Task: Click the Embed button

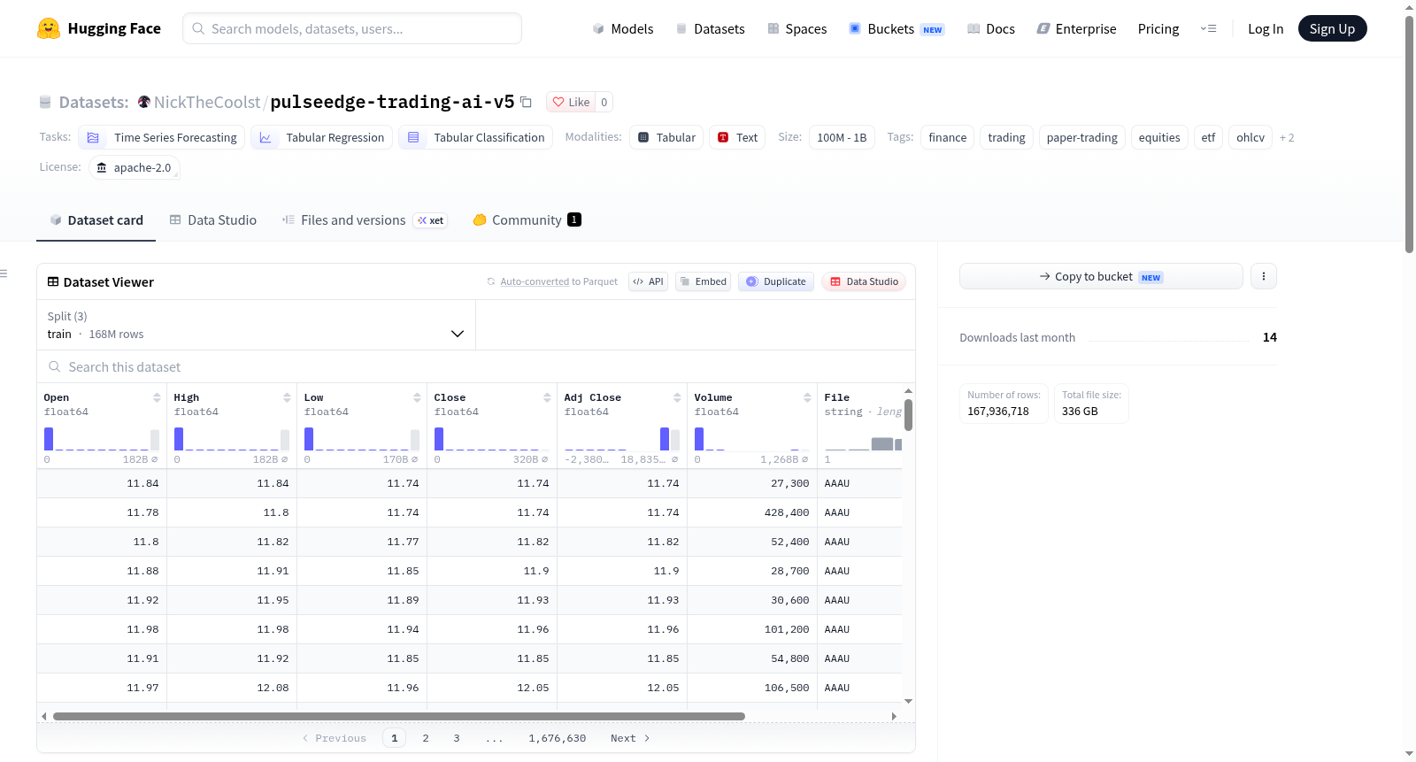Action: tap(703, 281)
